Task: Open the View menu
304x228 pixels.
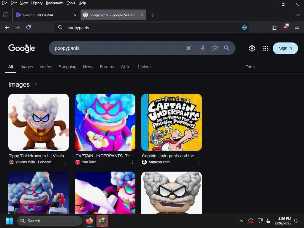Action: coord(24,3)
